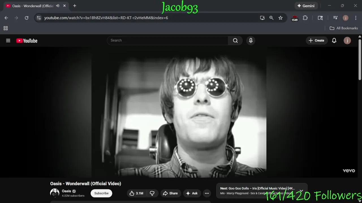362x203 pixels.
Task: Close the Oasis - Wonderwall tab
Action: (64, 6)
